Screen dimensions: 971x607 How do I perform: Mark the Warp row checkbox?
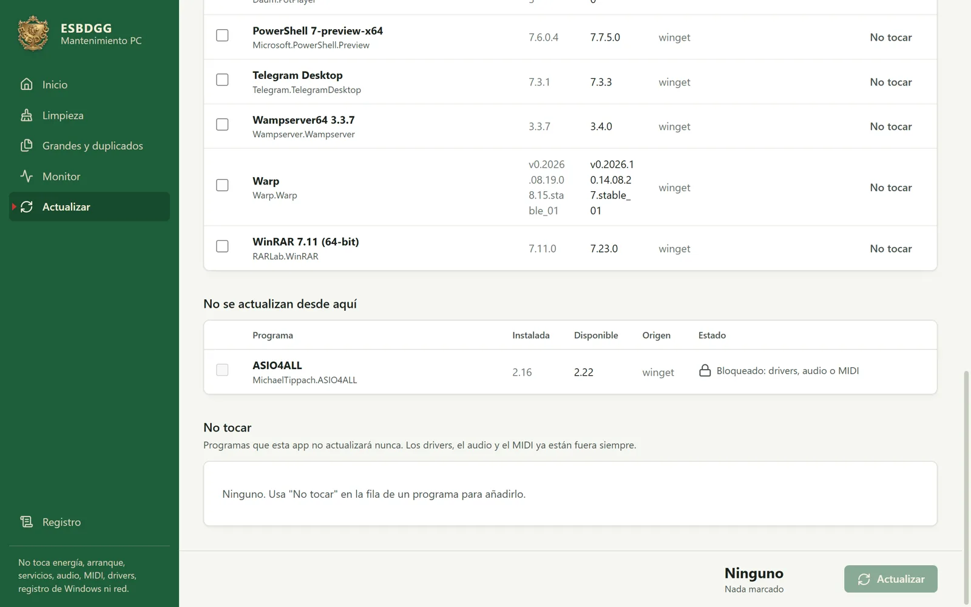click(223, 185)
